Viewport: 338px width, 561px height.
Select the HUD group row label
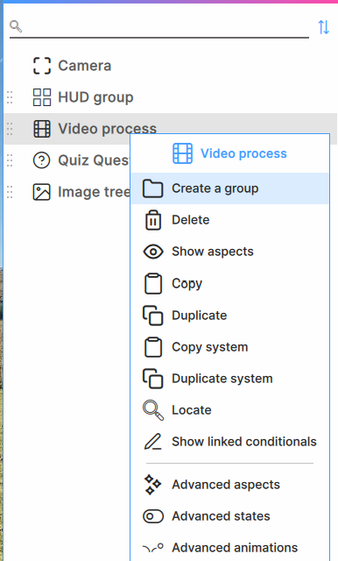click(95, 97)
